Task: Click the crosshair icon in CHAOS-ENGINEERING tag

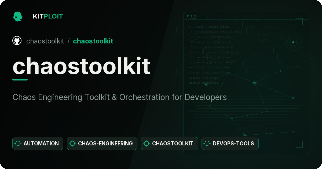Action: click(x=72, y=144)
